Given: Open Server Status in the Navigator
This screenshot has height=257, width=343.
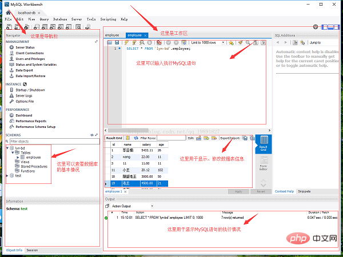Looking at the screenshot, I should pyautogui.click(x=27, y=47).
